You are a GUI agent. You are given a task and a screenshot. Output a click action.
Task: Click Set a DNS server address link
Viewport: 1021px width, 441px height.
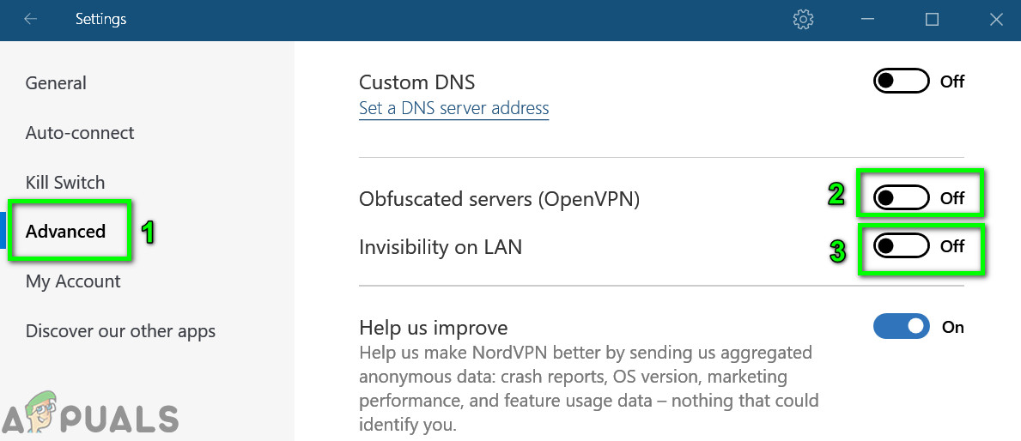coord(453,109)
